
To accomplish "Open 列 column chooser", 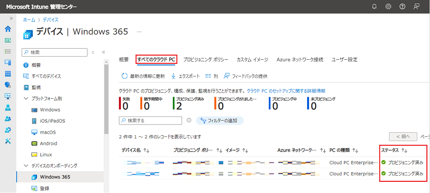I will point(211,76).
